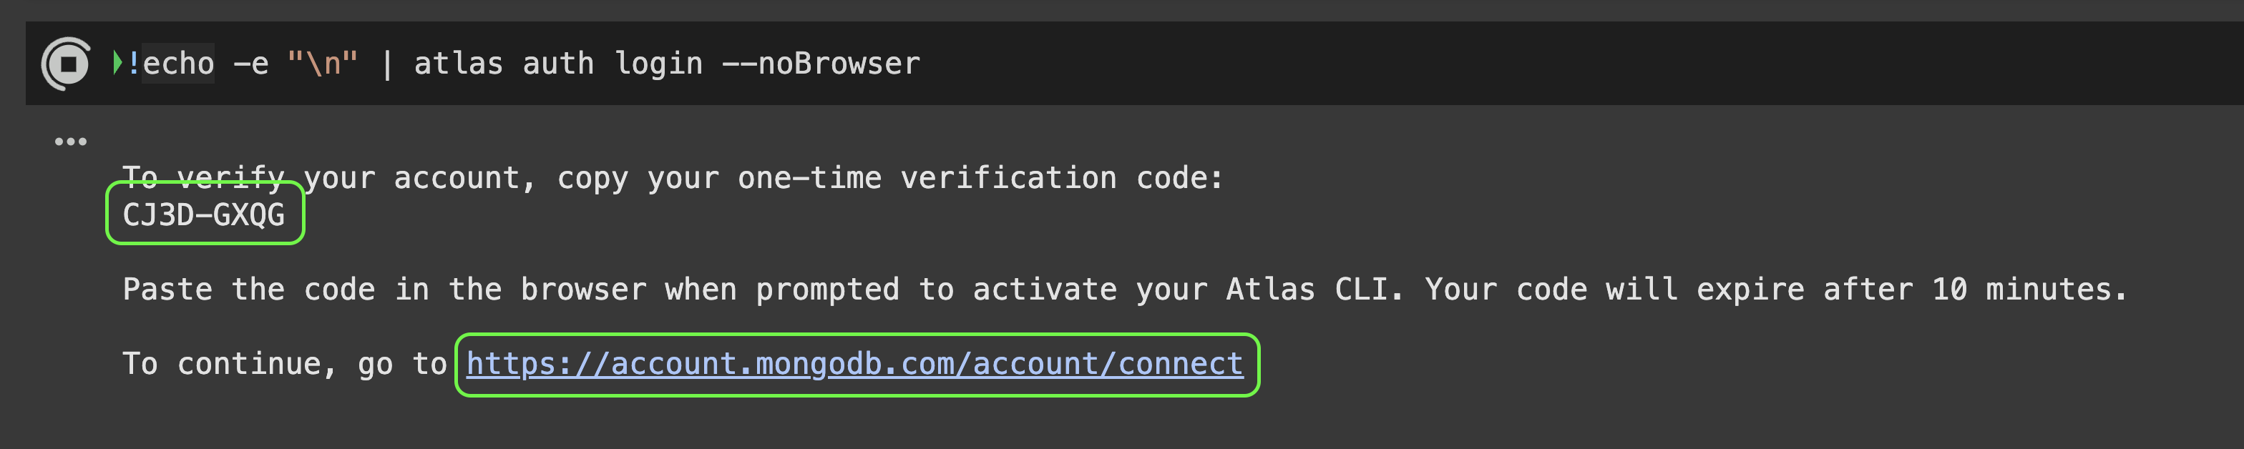Stop the running cell execution
This screenshot has width=2244, height=449.
point(67,64)
